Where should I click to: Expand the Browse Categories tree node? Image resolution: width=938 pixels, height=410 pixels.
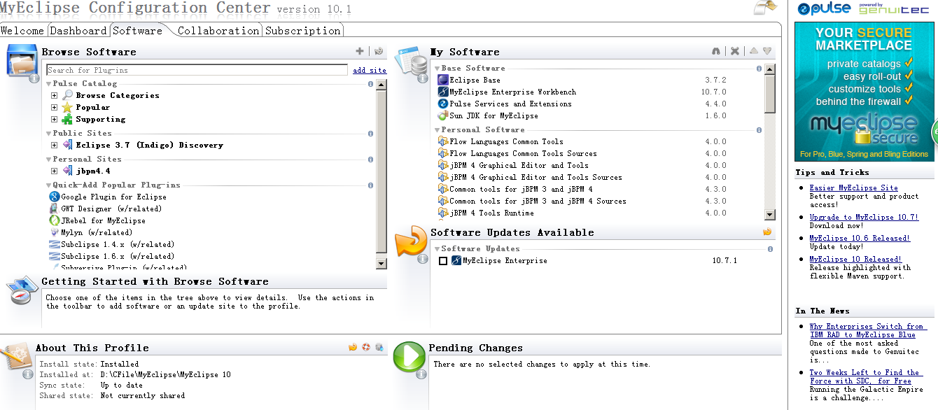(x=55, y=95)
